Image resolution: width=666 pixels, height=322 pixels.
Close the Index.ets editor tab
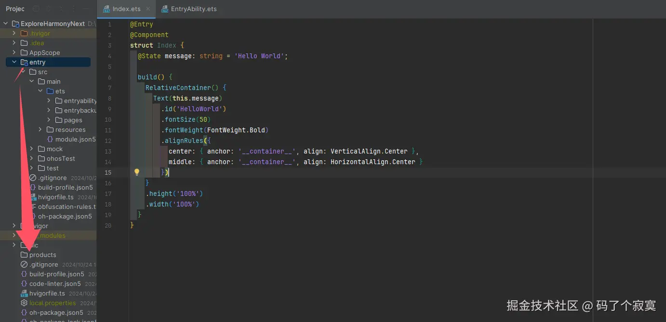[148, 9]
